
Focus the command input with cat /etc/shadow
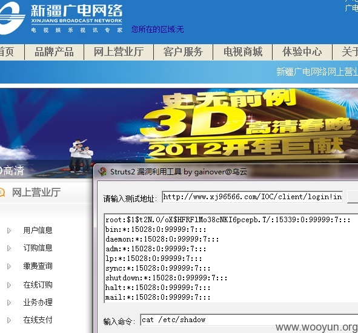tap(249, 320)
